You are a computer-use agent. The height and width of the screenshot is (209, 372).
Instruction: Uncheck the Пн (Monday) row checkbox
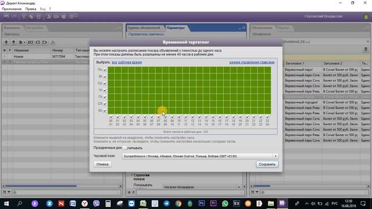point(105,70)
